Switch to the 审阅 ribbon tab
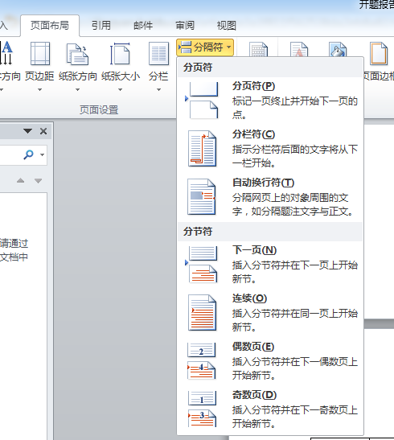Screen dimensions: 394x440 (185, 26)
